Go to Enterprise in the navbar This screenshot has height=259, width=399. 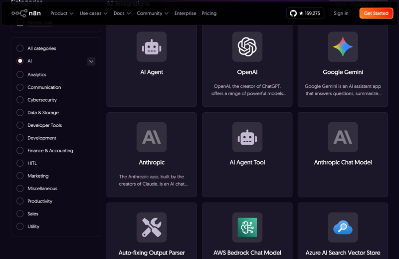185,13
